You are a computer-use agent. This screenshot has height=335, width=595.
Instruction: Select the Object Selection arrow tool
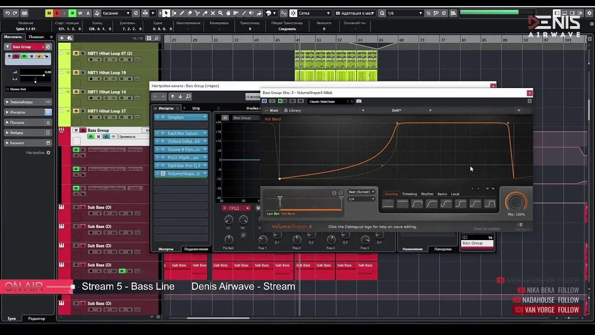point(166,13)
